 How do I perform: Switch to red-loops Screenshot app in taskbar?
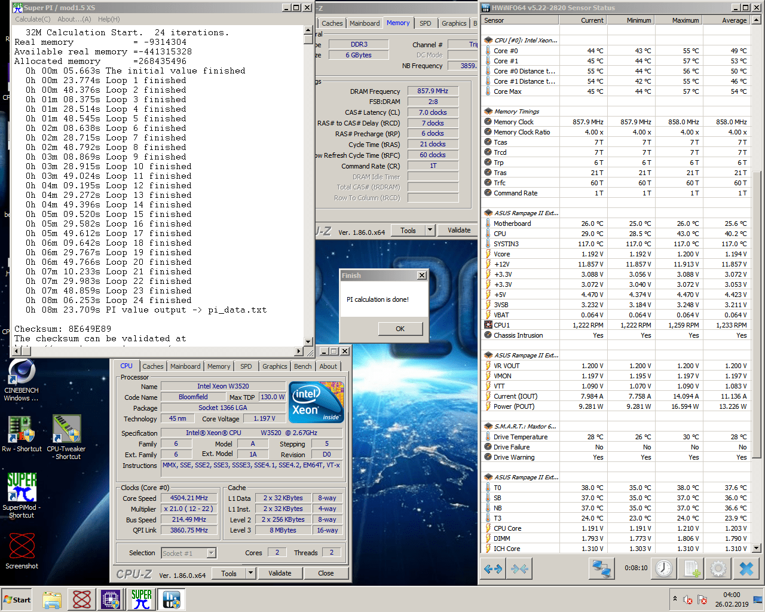point(82,599)
